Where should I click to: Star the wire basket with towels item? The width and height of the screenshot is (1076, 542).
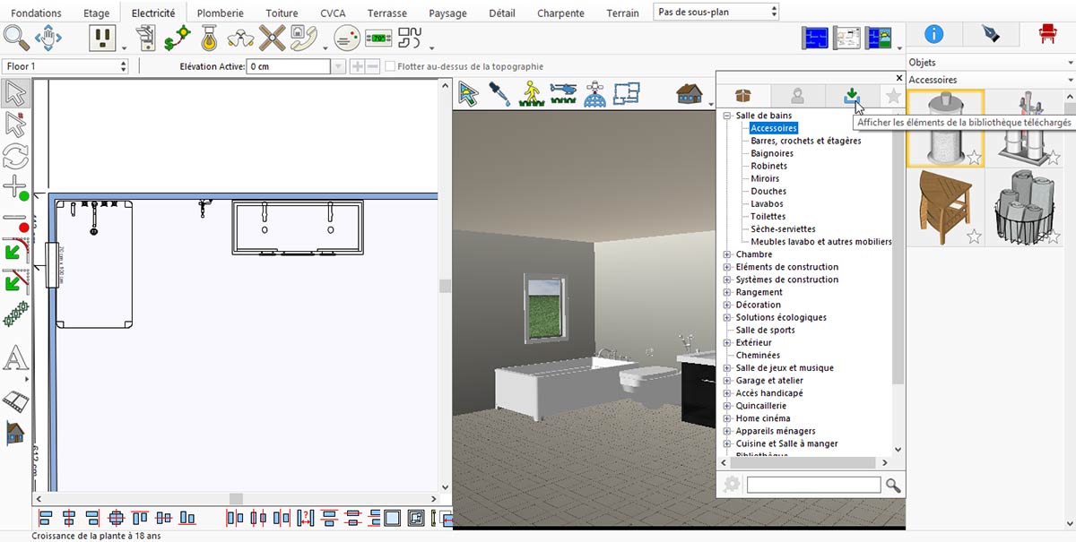pyautogui.click(x=1053, y=237)
